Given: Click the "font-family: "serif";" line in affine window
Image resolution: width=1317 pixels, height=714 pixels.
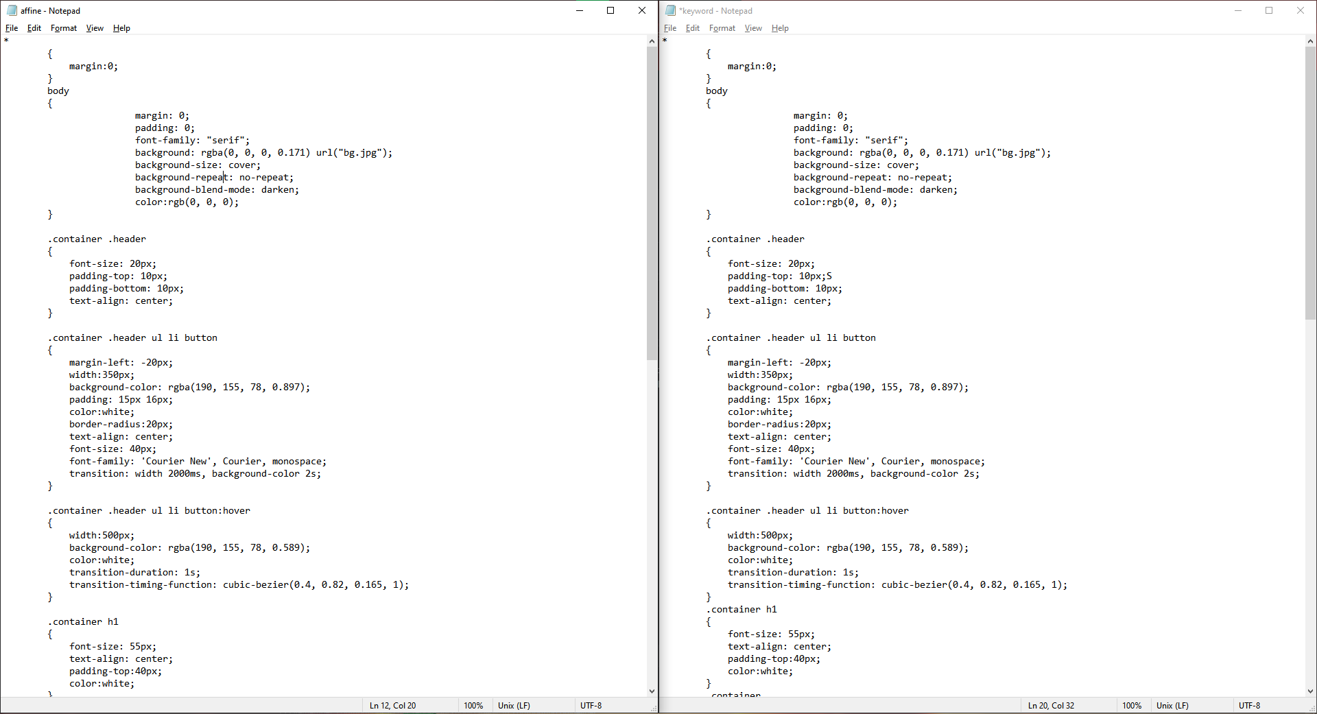Looking at the screenshot, I should pyautogui.click(x=192, y=141).
